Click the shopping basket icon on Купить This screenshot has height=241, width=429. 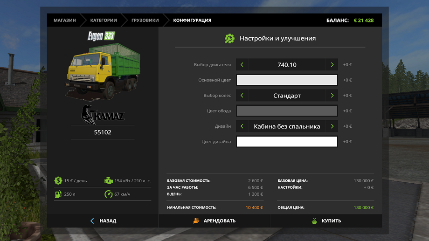314,221
